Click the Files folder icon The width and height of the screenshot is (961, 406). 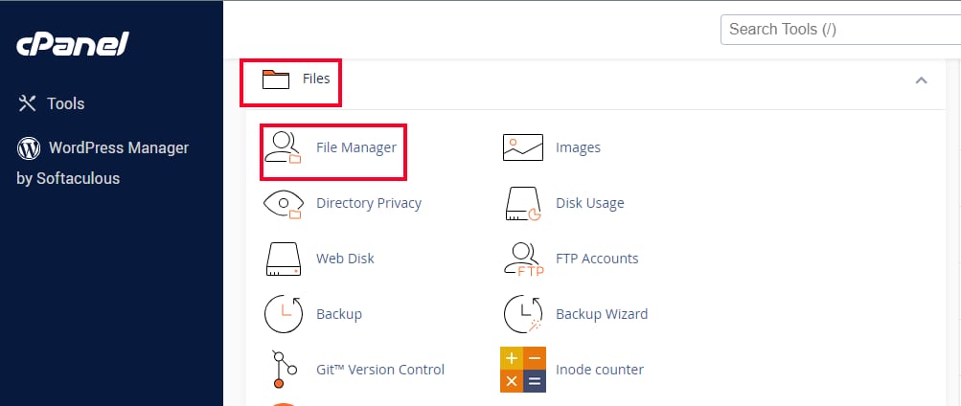pos(275,79)
